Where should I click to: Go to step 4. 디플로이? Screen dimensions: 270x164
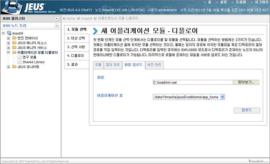click(x=77, y=56)
